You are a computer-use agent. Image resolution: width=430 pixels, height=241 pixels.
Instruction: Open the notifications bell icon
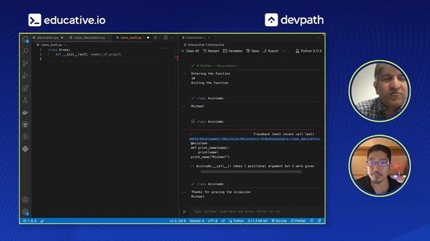point(320,221)
